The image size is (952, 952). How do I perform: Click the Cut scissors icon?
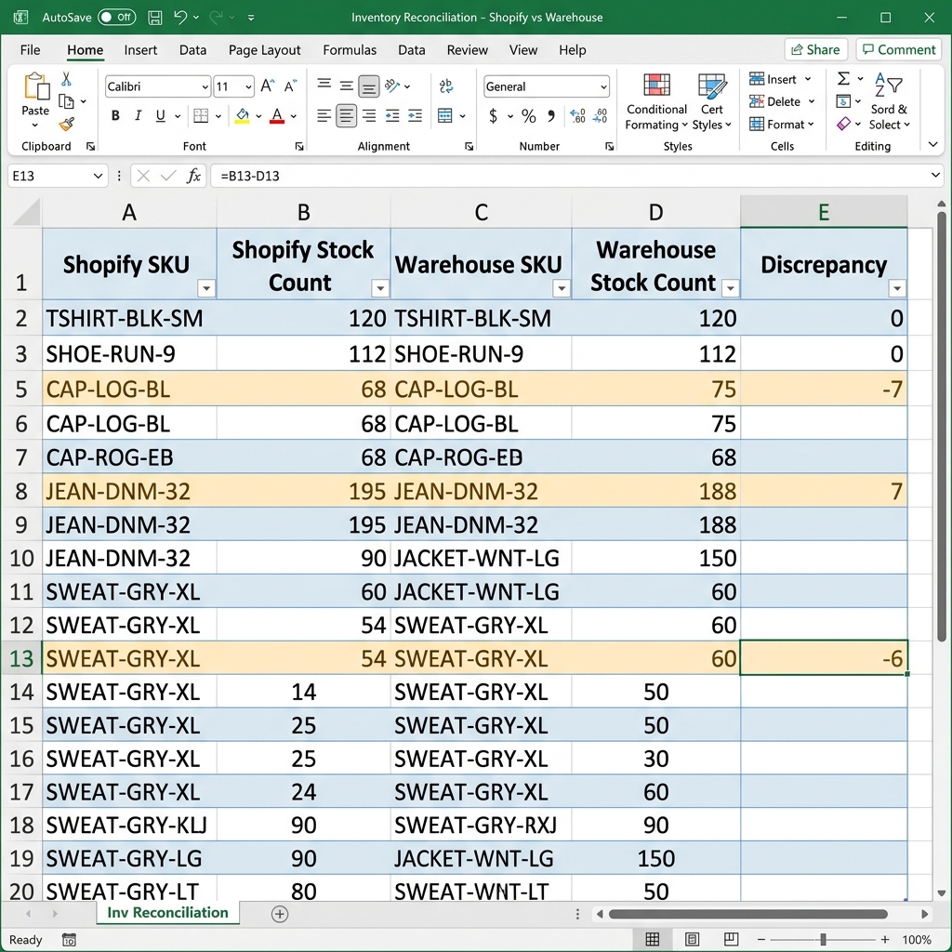pyautogui.click(x=66, y=79)
